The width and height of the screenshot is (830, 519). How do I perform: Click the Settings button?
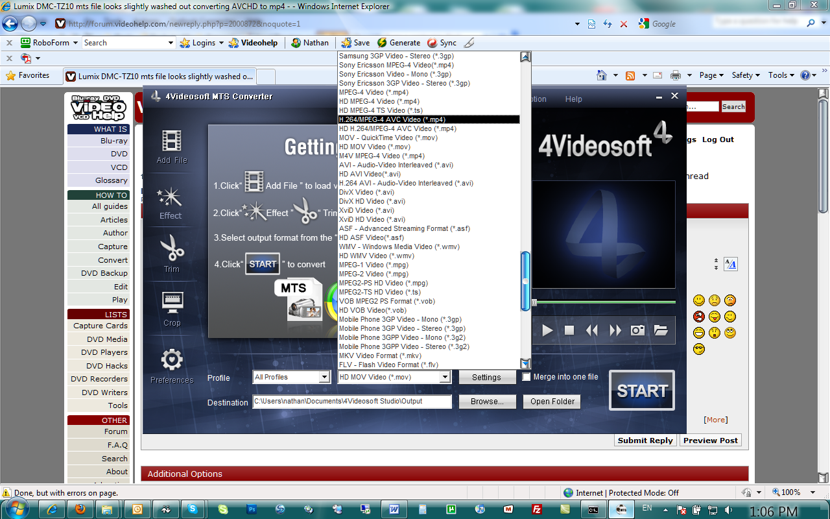(486, 377)
